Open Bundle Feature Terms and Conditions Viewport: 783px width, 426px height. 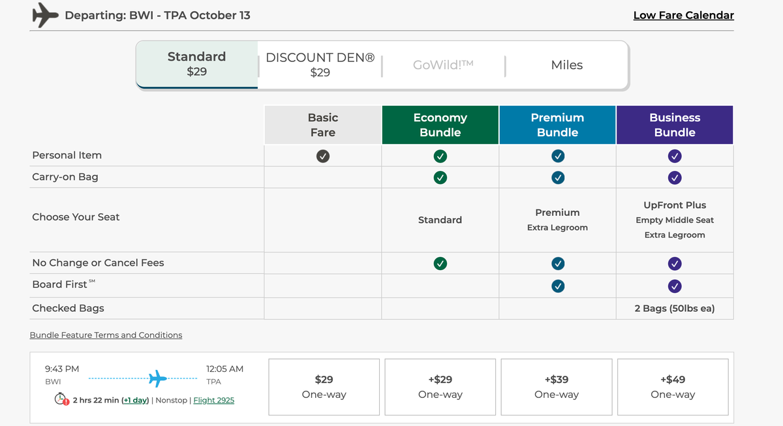click(106, 335)
